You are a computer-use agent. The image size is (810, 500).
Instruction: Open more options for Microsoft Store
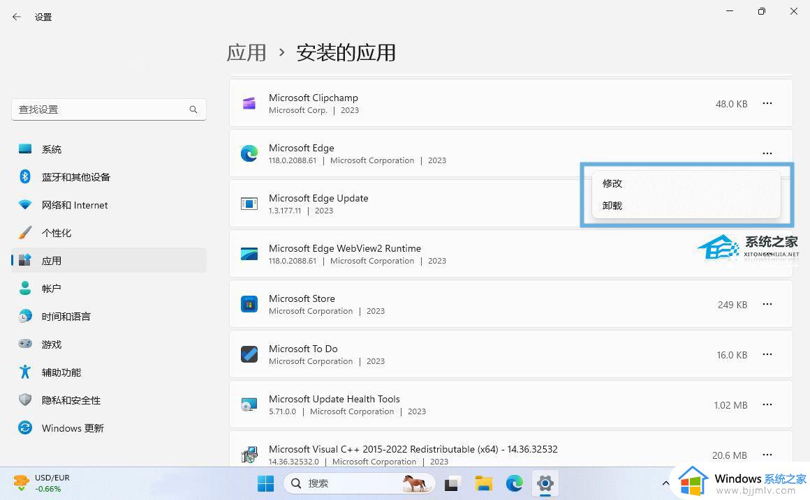tap(767, 304)
